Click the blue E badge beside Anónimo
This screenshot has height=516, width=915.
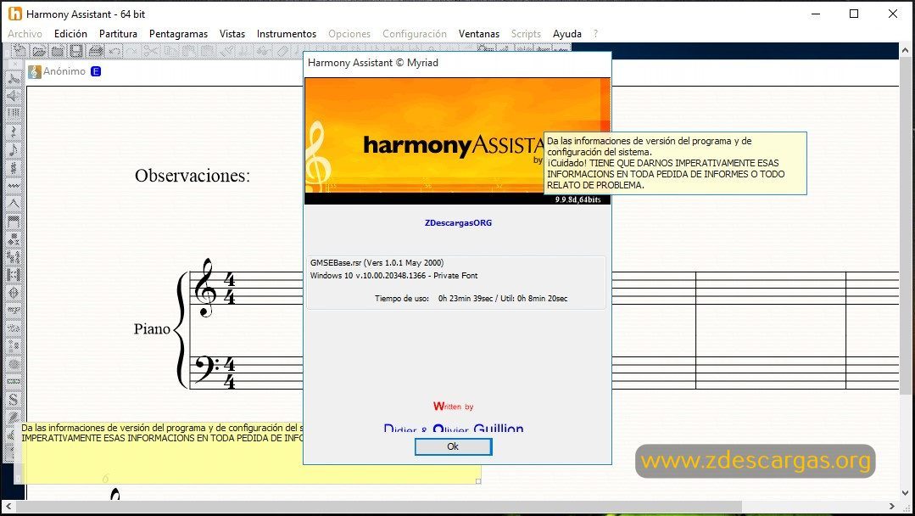(96, 71)
